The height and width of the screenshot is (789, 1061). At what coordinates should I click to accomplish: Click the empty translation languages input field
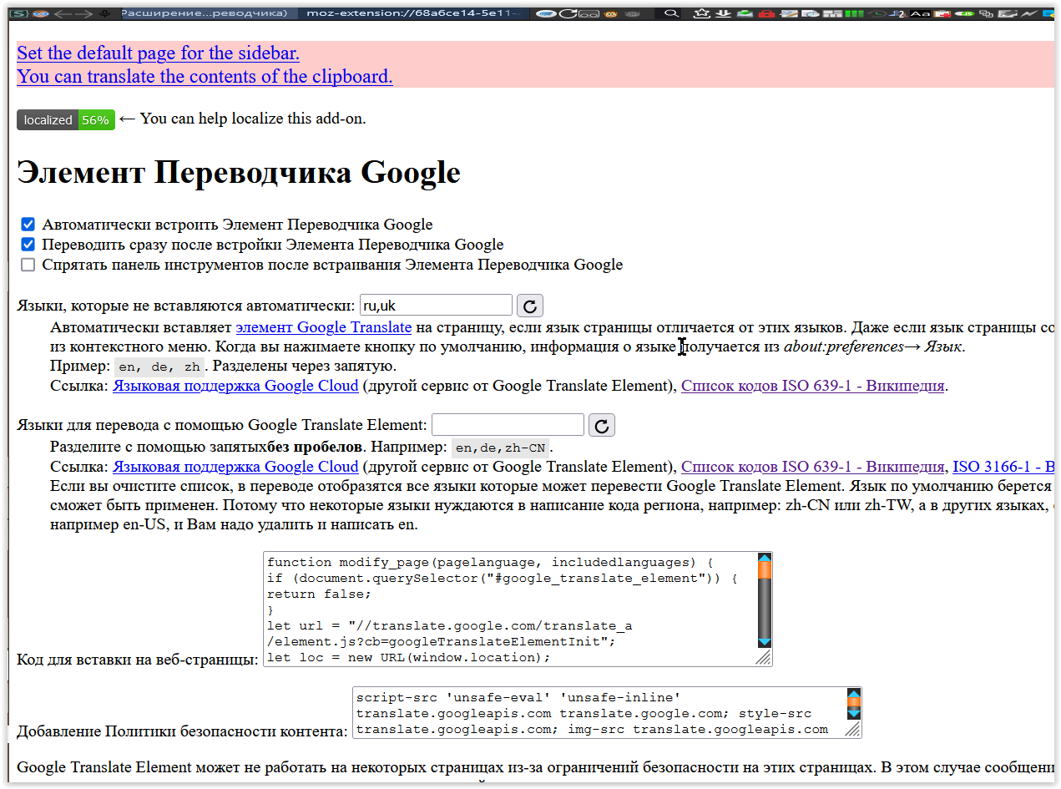(x=508, y=425)
